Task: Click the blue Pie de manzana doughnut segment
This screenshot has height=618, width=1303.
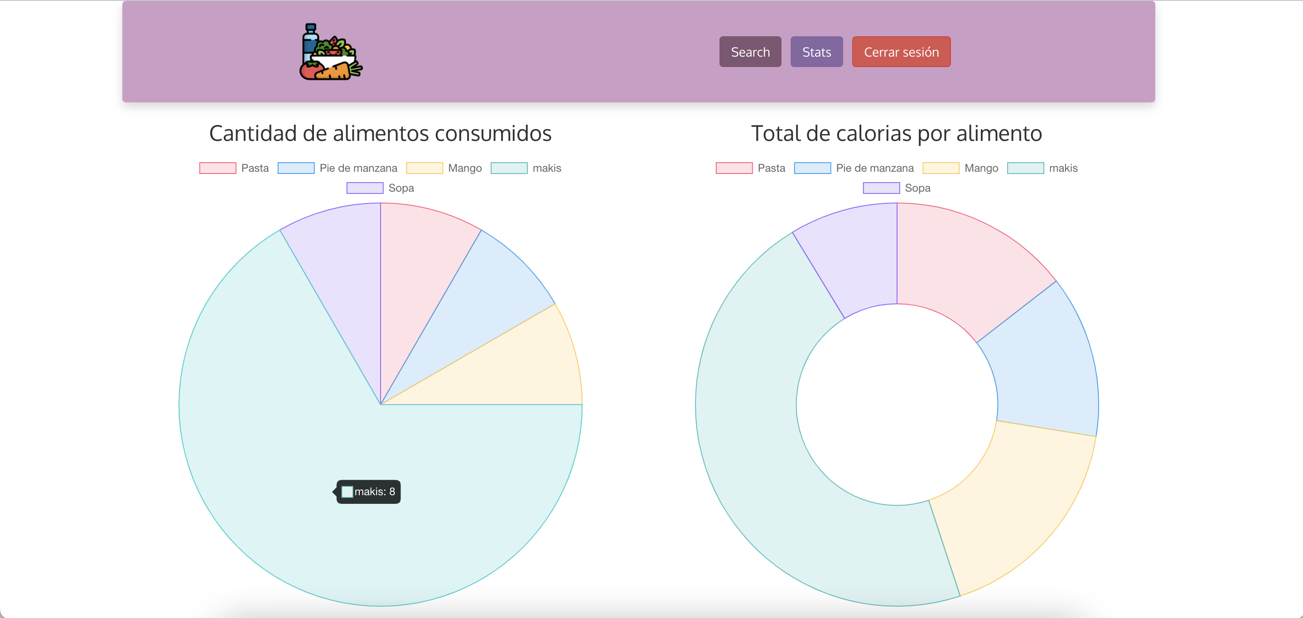Action: point(1042,369)
